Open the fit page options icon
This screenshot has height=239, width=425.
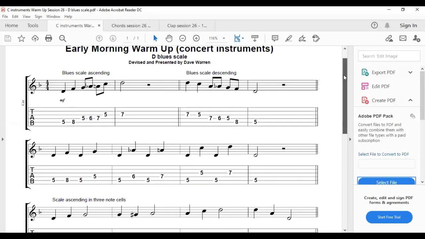click(x=239, y=39)
